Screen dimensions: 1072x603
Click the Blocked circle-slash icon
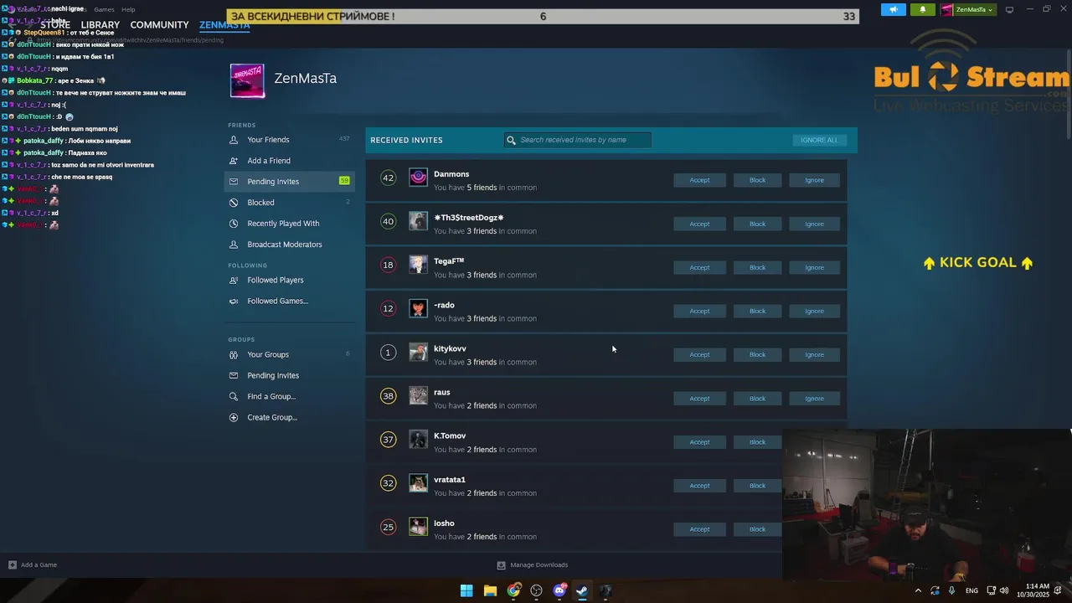click(234, 203)
